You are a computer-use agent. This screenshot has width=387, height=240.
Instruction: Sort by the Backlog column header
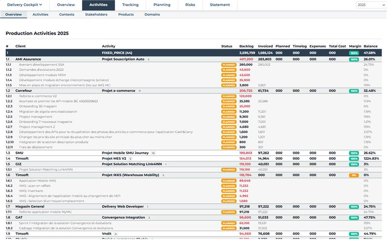tap(246, 46)
